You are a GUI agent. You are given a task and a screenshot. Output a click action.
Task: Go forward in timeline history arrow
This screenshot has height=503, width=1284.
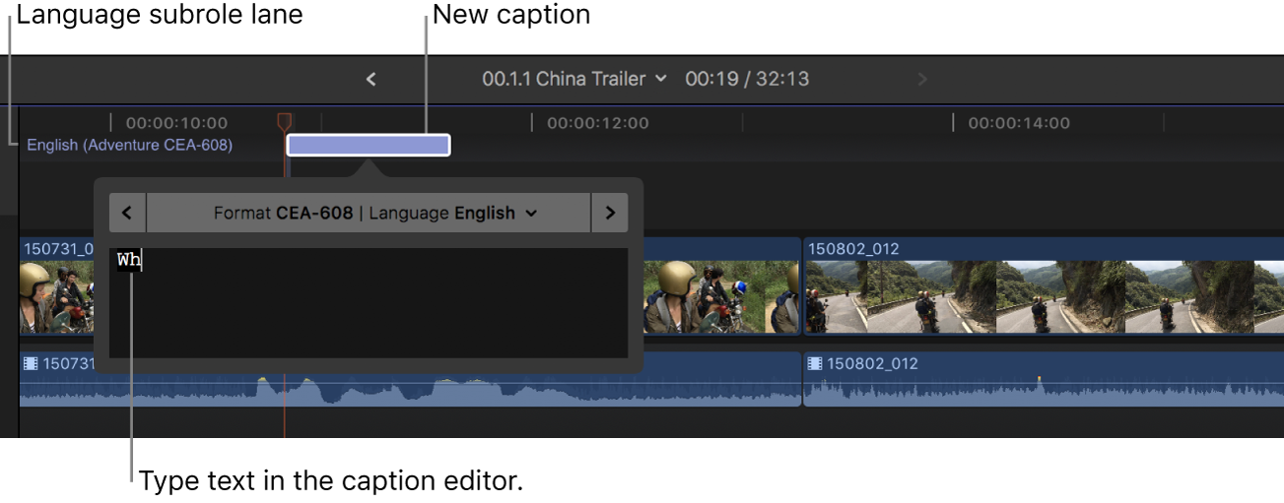[x=922, y=79]
